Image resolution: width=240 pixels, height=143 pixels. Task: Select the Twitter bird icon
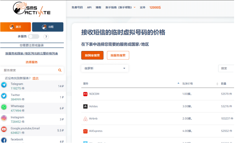tap(4, 96)
